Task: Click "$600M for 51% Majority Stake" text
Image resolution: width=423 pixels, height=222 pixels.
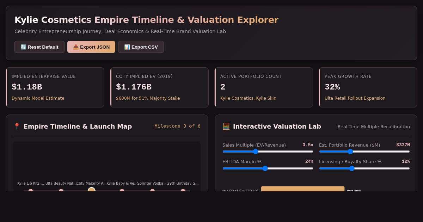Action: tap(148, 98)
